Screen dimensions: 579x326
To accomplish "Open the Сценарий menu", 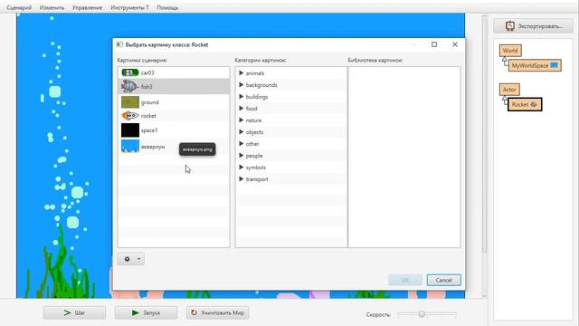I will coord(19,7).
